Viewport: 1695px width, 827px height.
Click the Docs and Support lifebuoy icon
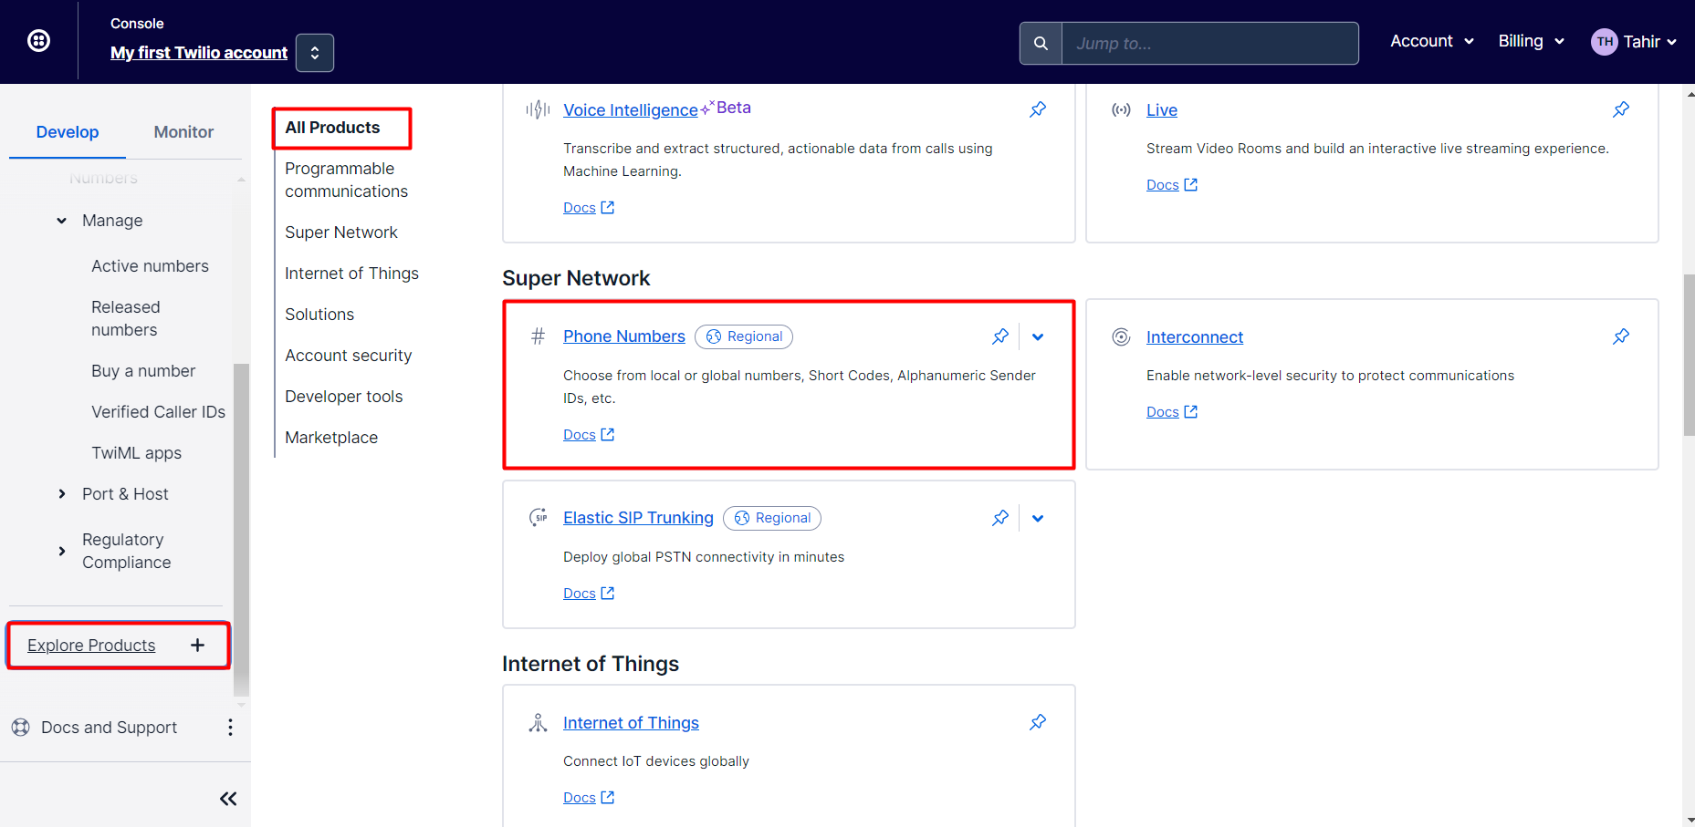(x=20, y=728)
